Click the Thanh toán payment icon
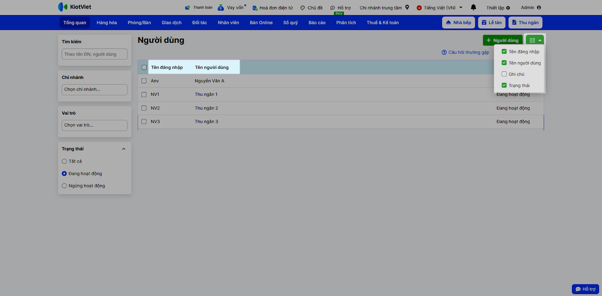Image resolution: width=602 pixels, height=296 pixels. pyautogui.click(x=187, y=8)
